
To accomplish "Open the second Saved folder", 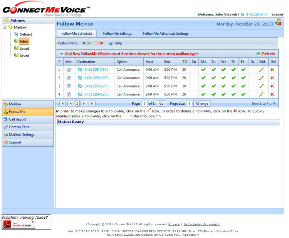I will (24, 55).
